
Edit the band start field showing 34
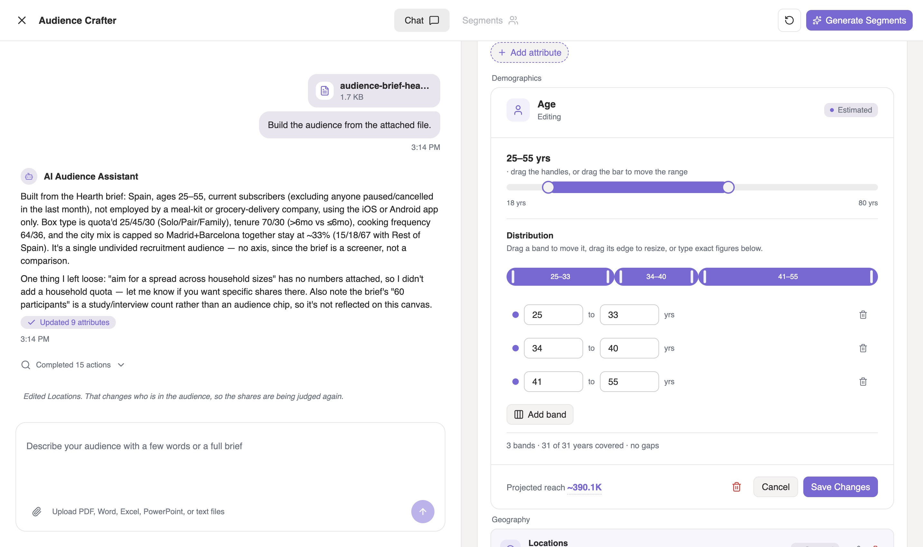(x=553, y=348)
